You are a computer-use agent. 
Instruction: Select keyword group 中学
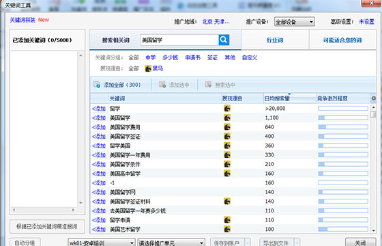click(150, 57)
